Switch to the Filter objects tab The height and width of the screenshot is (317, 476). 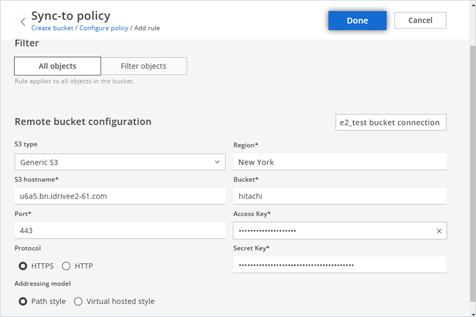pos(143,66)
